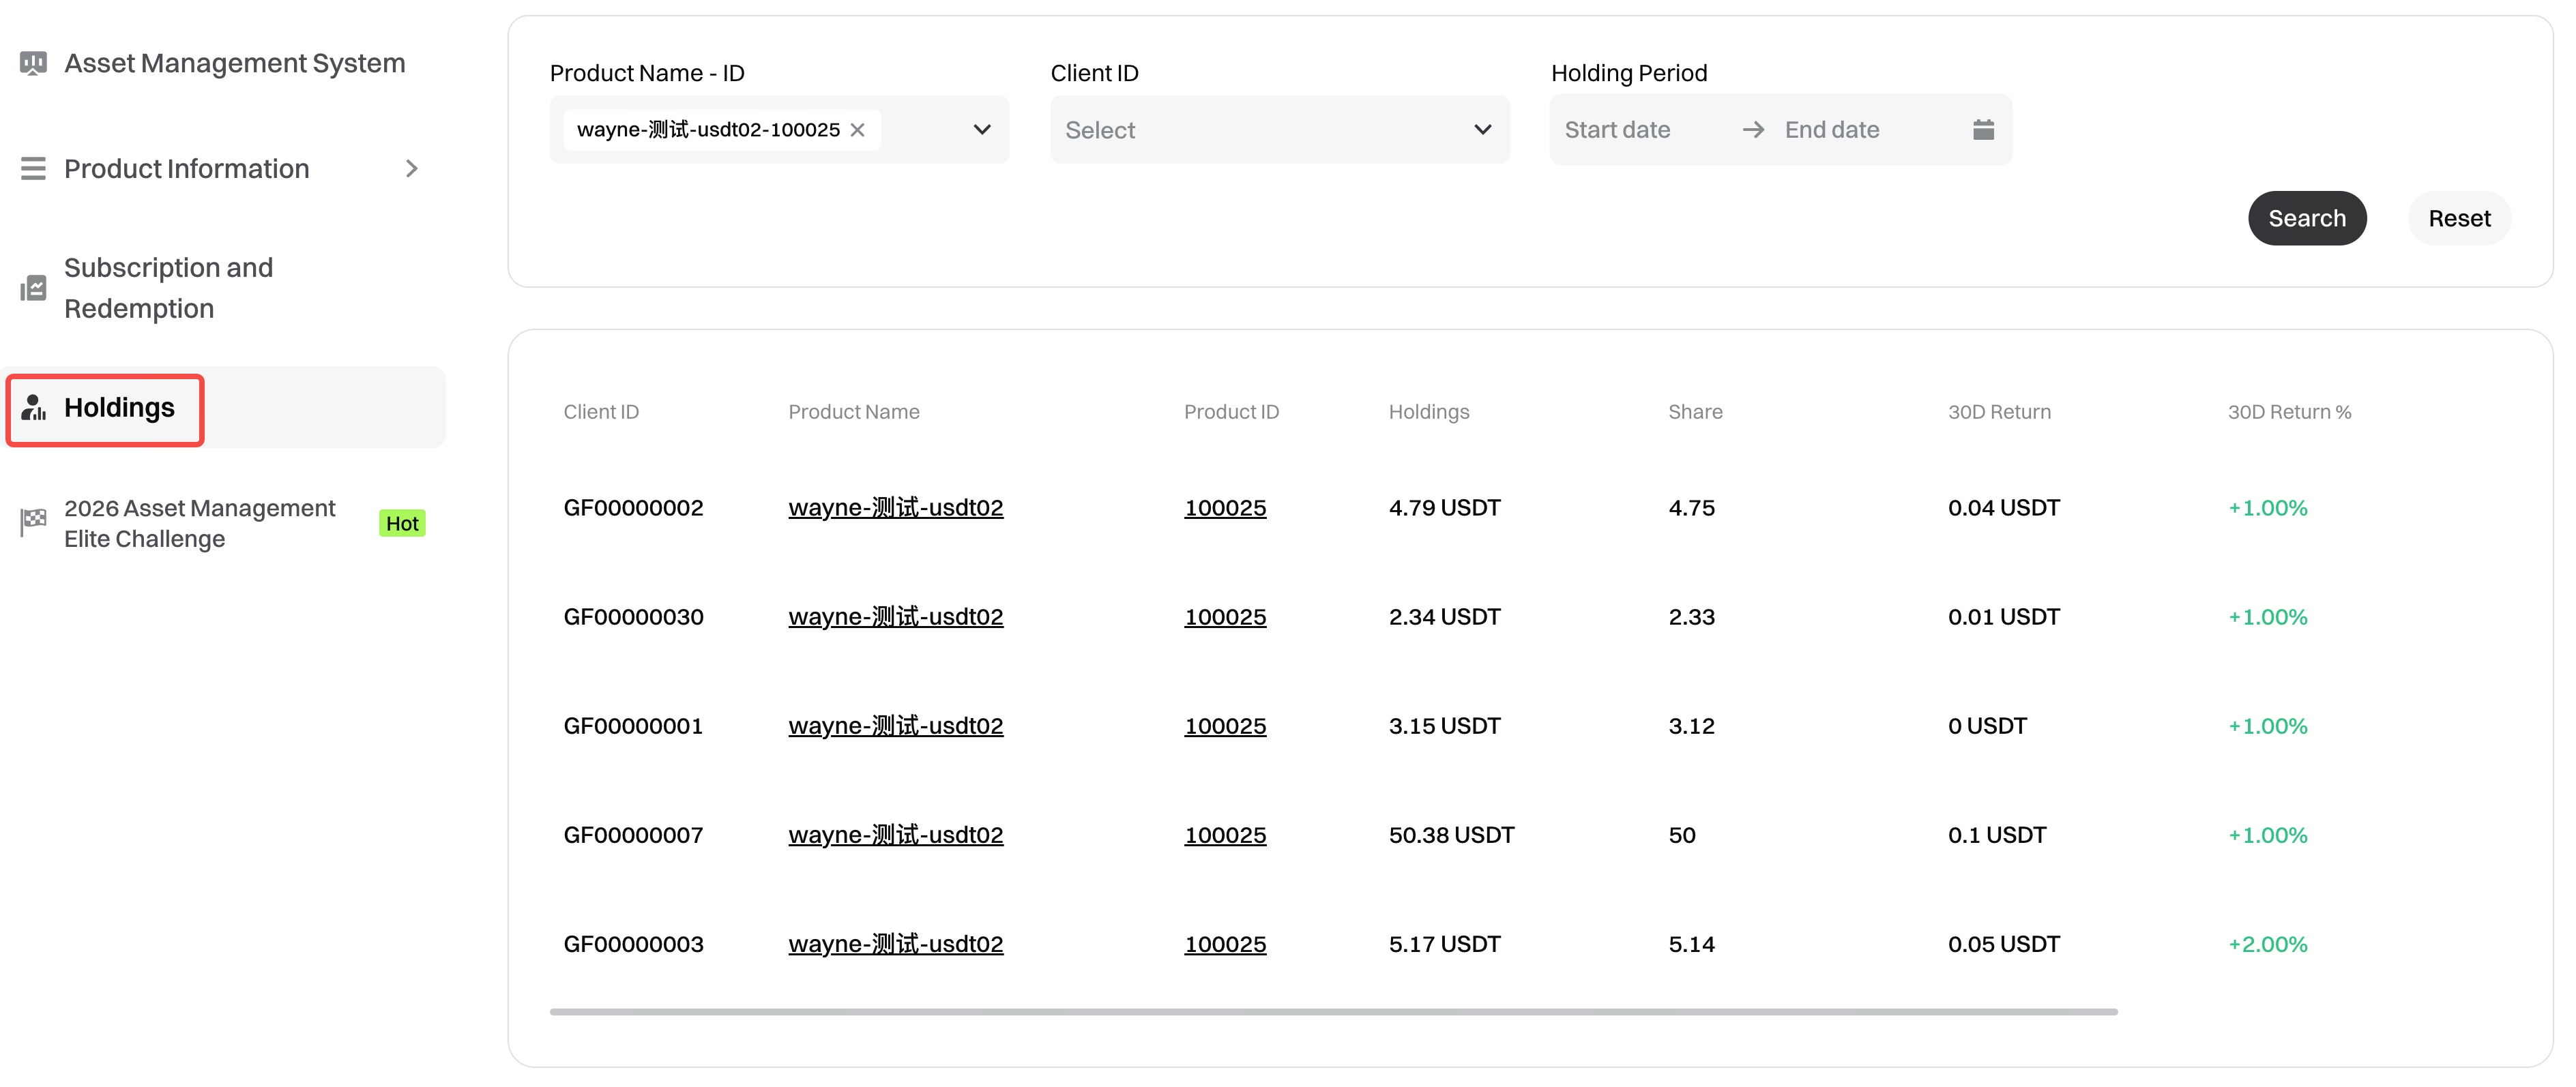This screenshot has width=2576, height=1087.
Task: Open product ID 100025 link for GF00000007
Action: pyautogui.click(x=1224, y=835)
